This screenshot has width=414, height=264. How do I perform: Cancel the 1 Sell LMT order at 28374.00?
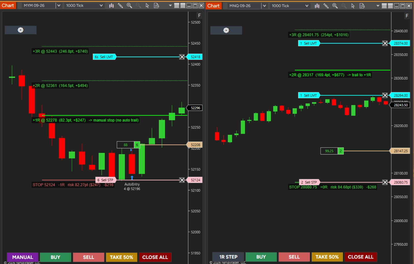[385, 43]
